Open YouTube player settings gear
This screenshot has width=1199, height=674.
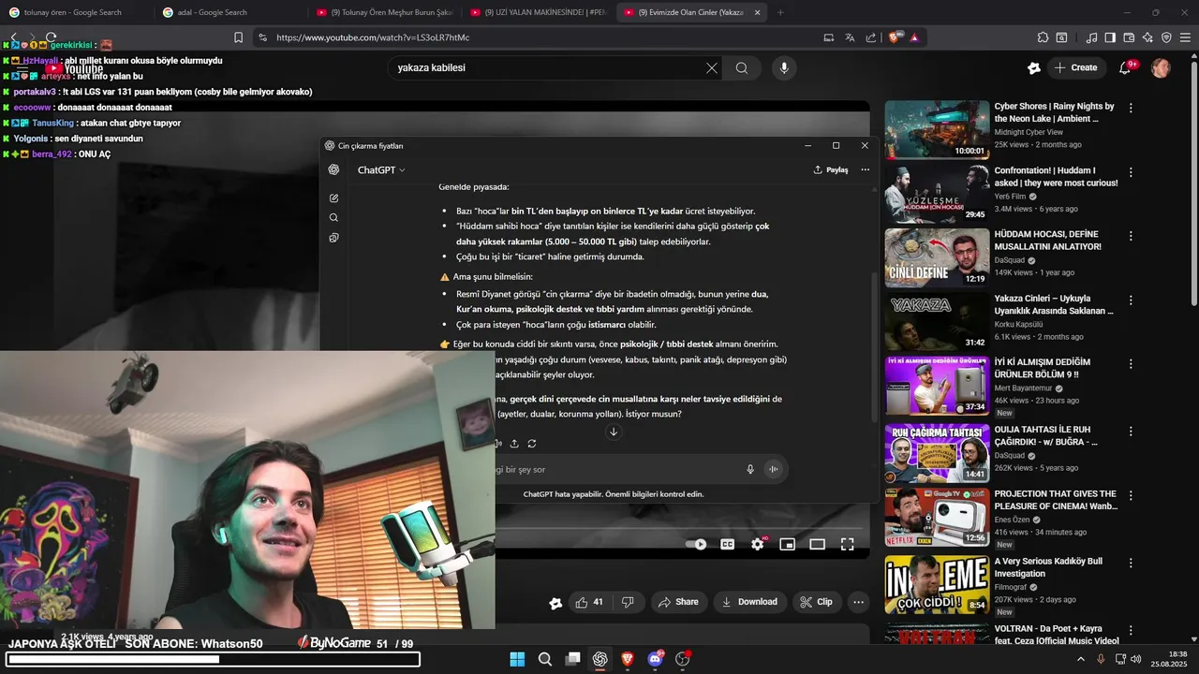(758, 544)
